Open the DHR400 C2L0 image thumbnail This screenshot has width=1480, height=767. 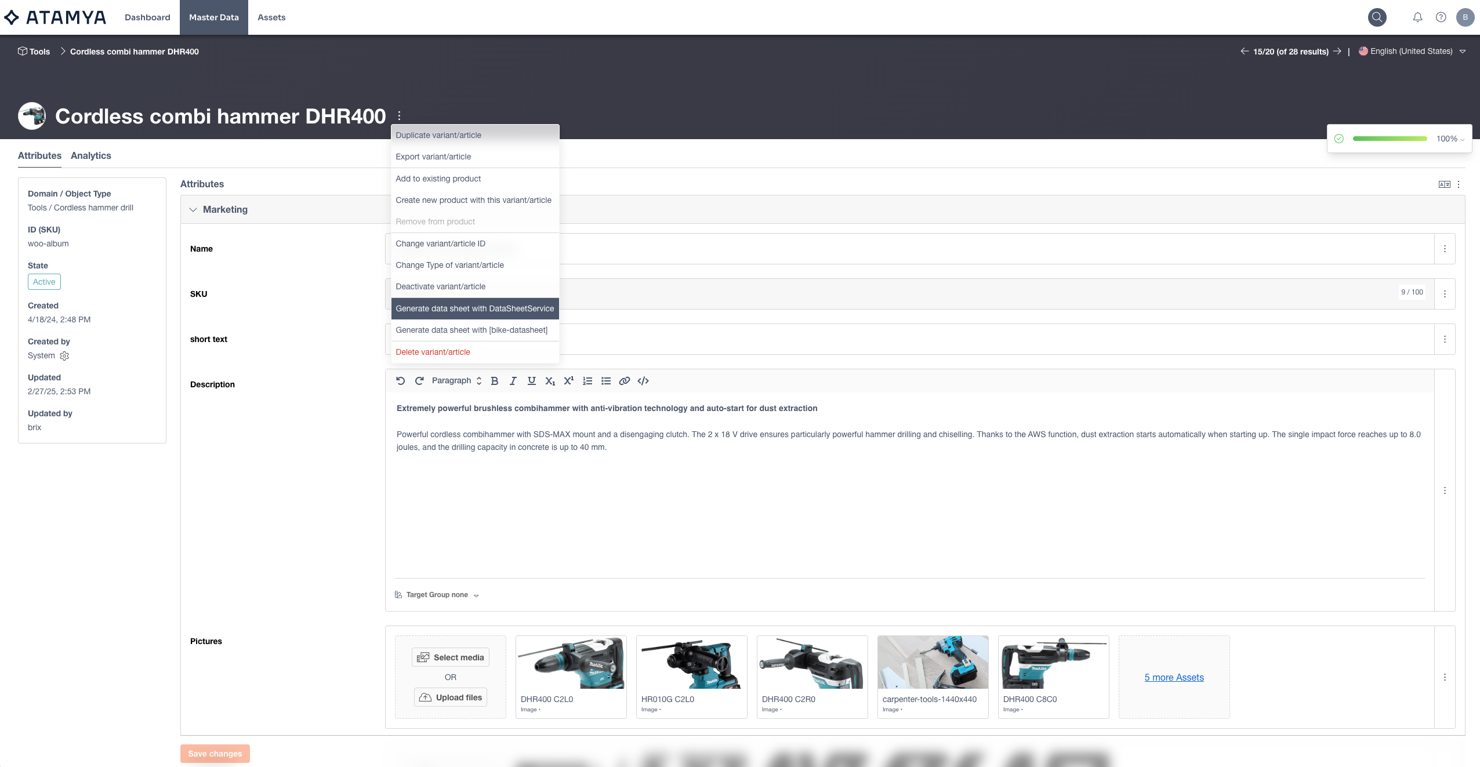[571, 663]
